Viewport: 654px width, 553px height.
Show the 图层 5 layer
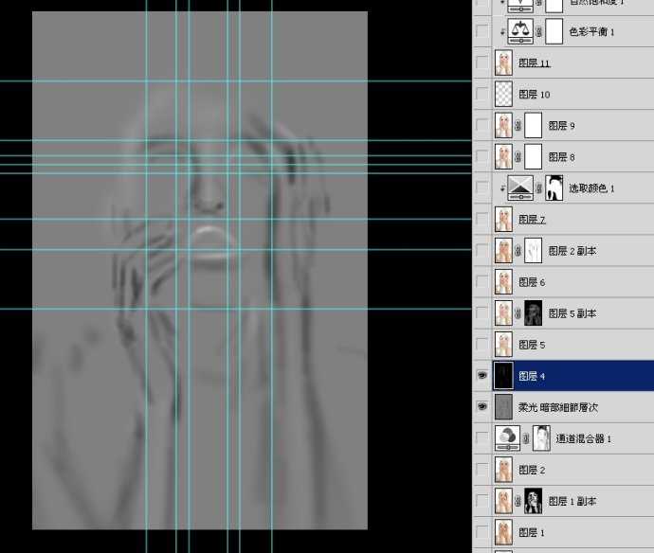pos(482,345)
